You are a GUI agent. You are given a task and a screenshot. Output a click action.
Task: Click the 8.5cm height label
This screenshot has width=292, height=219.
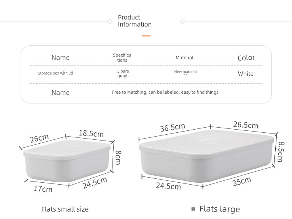(x=281, y=152)
